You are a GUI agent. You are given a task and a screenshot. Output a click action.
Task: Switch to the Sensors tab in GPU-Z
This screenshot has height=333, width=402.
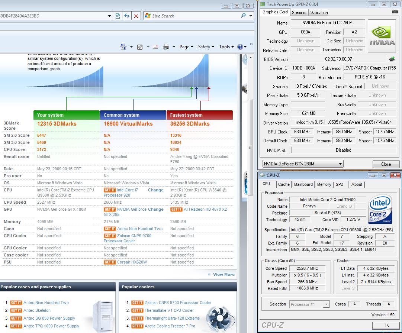(299, 13)
